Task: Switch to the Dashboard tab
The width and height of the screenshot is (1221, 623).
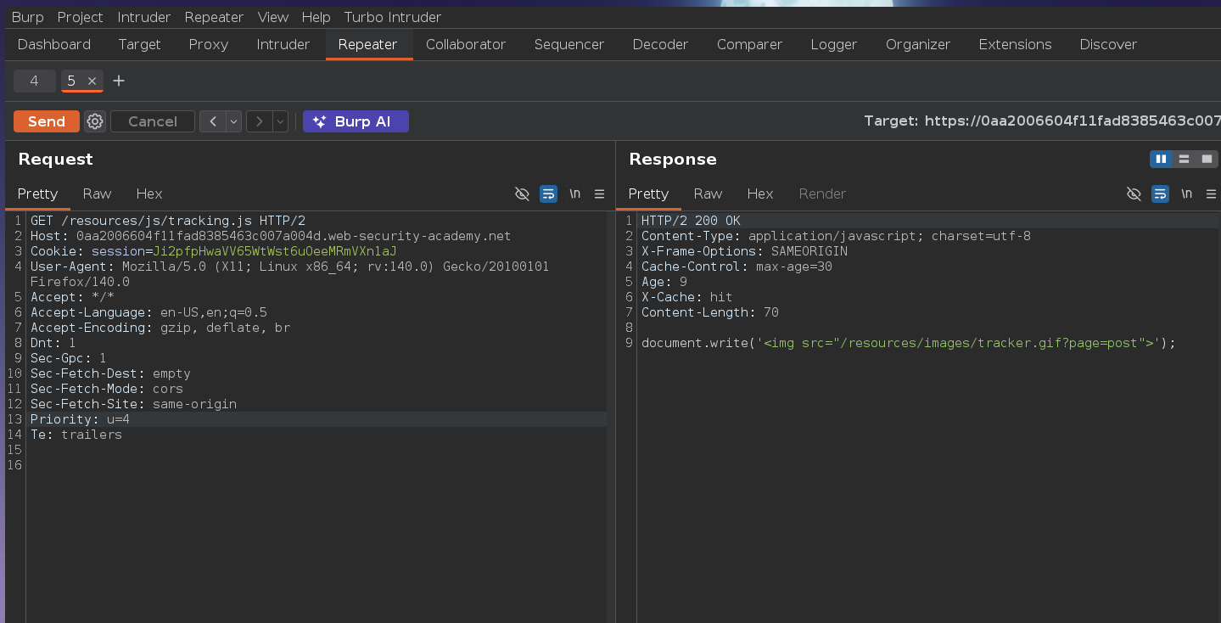Action: coord(54,44)
